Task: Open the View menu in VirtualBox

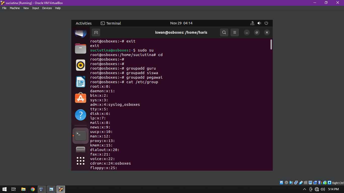Action: (26, 8)
